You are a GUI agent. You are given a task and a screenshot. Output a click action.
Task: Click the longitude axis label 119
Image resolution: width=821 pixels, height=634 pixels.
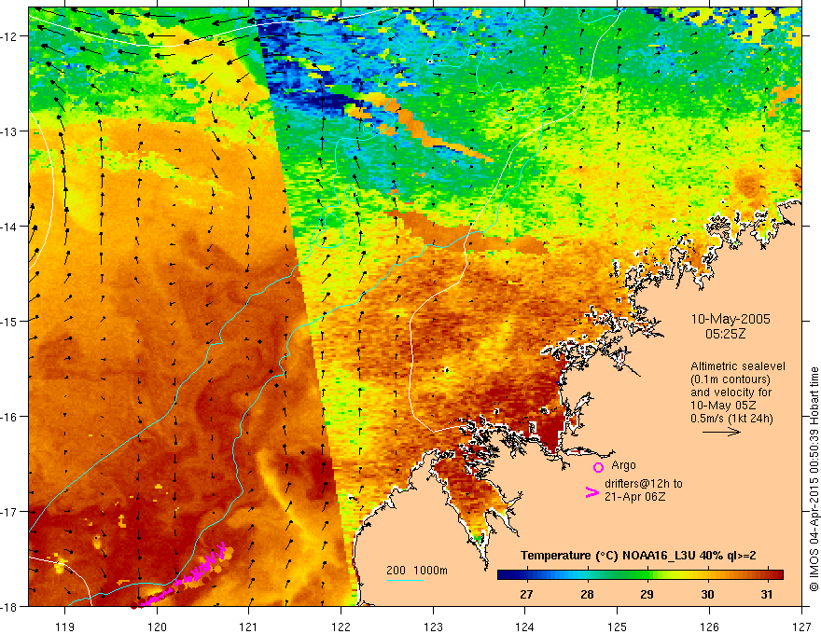tap(65, 627)
